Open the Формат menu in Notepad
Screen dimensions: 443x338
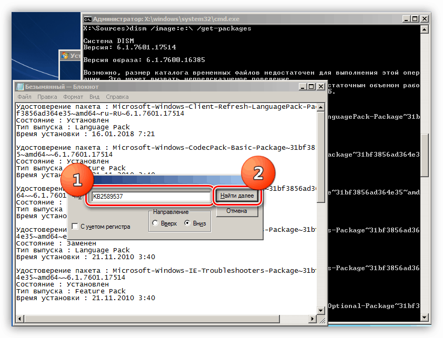tap(73, 97)
